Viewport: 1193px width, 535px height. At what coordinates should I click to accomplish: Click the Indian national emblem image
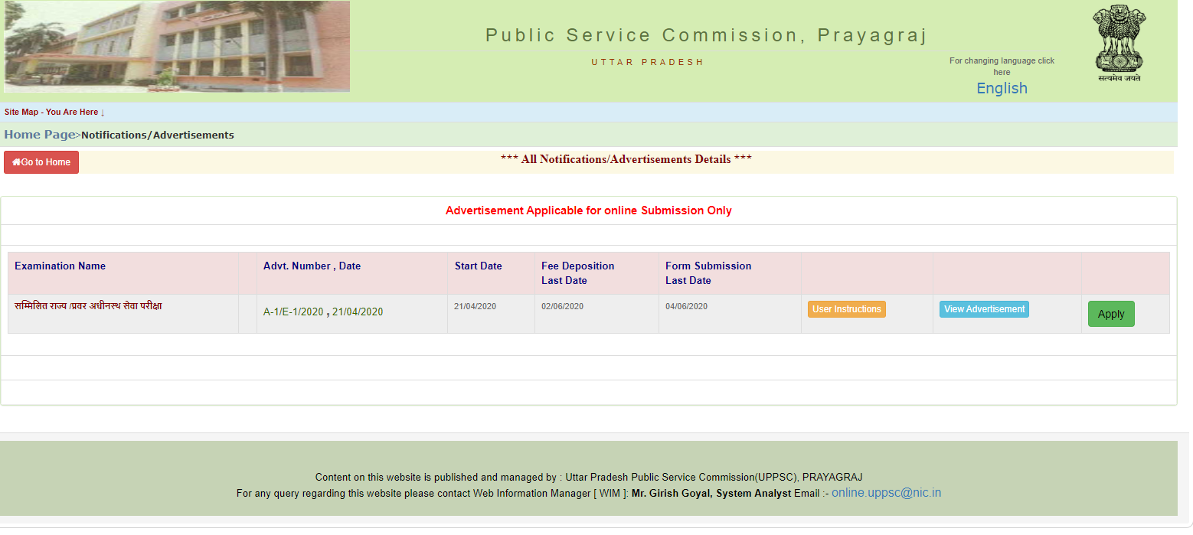[x=1119, y=44]
